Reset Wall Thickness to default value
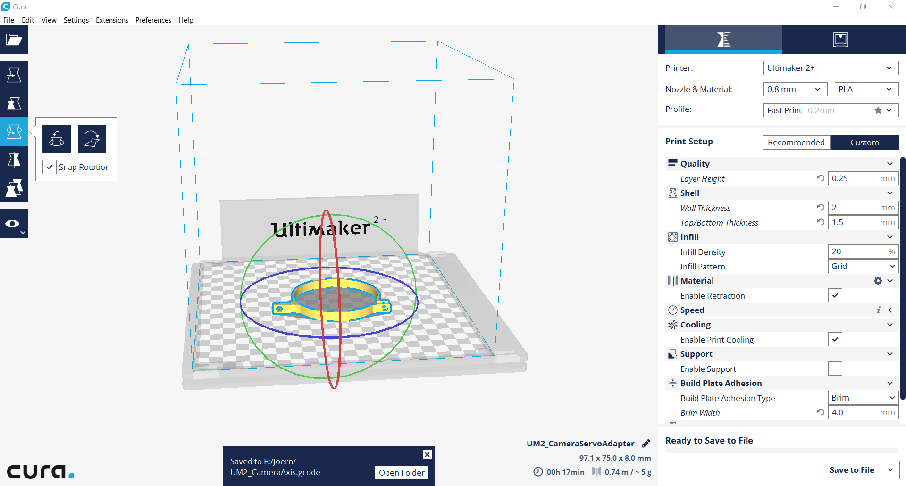Viewport: 906px width, 486px height. (821, 208)
